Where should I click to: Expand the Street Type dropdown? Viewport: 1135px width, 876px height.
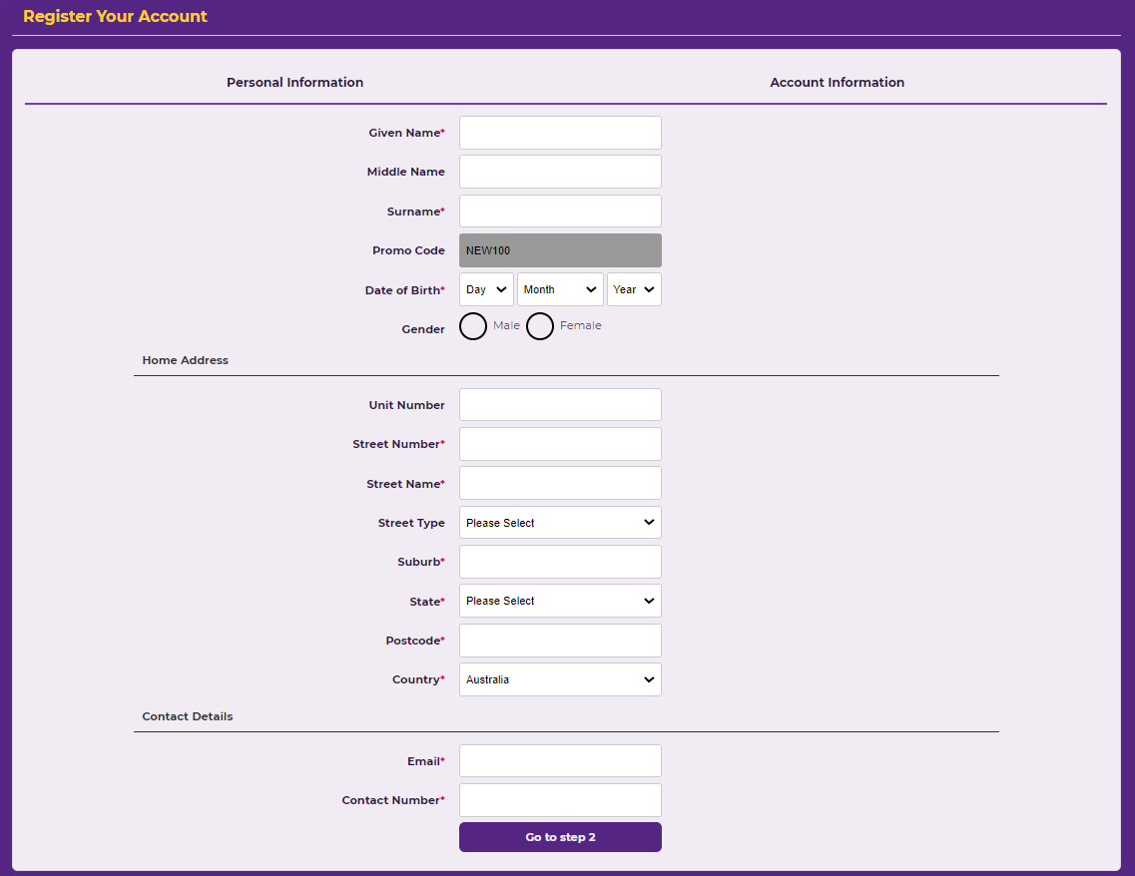560,523
